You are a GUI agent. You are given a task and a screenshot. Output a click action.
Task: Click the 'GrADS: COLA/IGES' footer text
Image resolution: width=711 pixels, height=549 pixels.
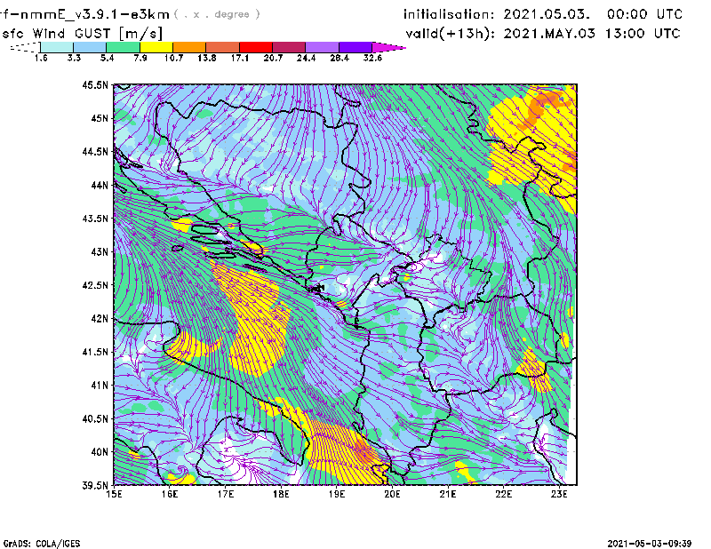[42, 544]
